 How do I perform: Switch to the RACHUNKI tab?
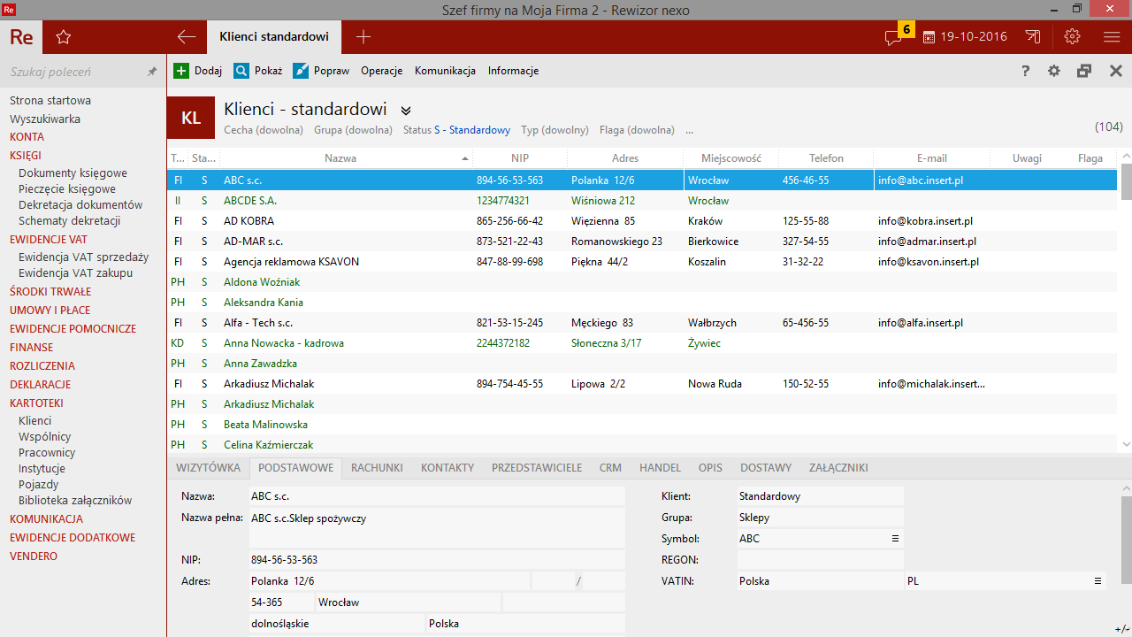pos(377,468)
